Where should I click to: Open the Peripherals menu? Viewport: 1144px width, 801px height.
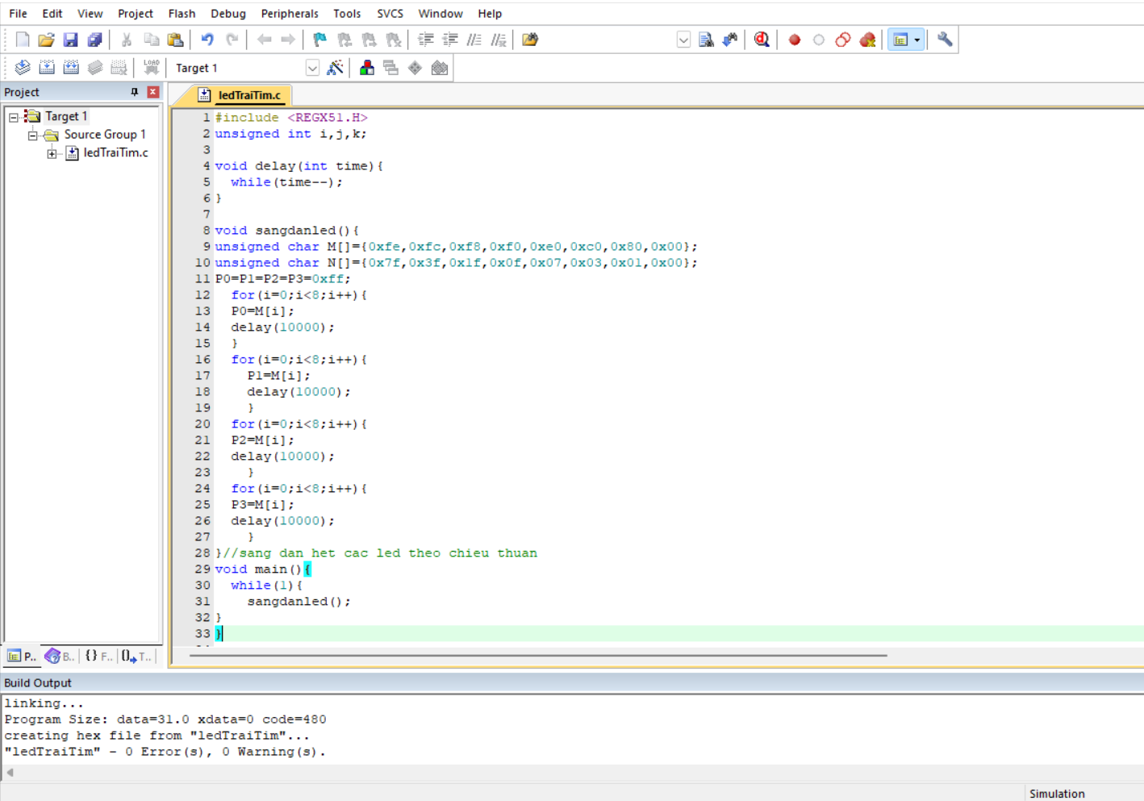tap(289, 14)
